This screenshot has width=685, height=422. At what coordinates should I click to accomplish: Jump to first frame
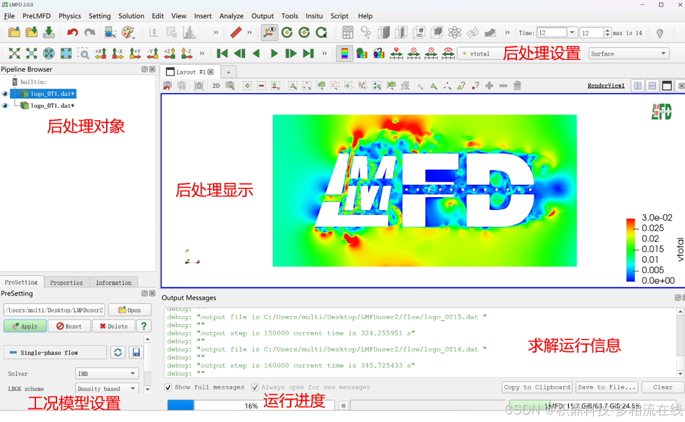222,53
